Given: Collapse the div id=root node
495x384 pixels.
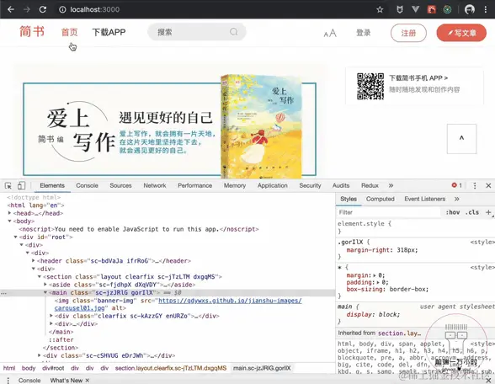Looking at the screenshot, I should coord(15,237).
